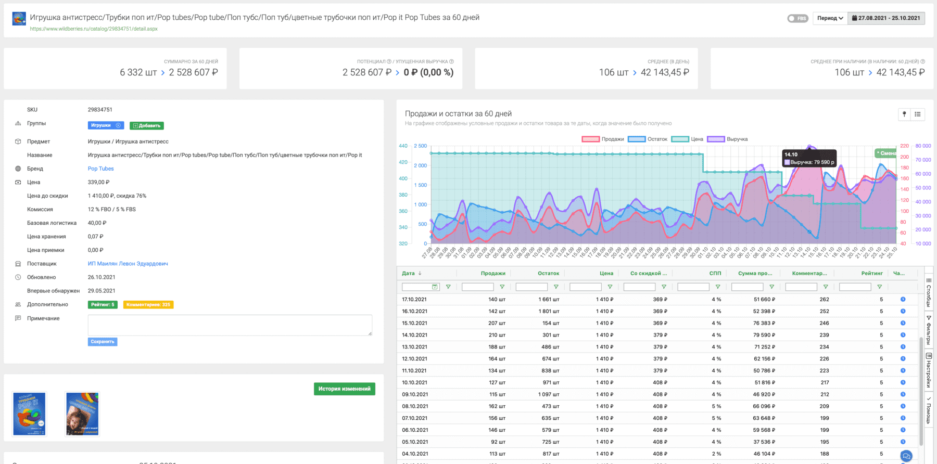Open the chat support bubble icon
Screen dimensions: 937x464
tap(906, 456)
